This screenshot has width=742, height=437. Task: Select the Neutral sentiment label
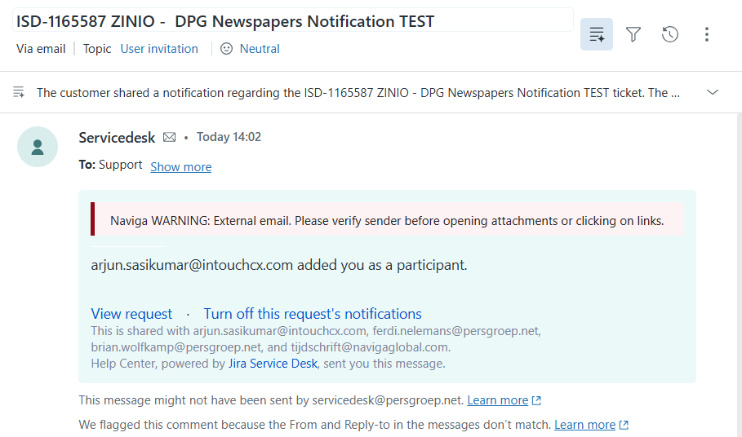(260, 49)
